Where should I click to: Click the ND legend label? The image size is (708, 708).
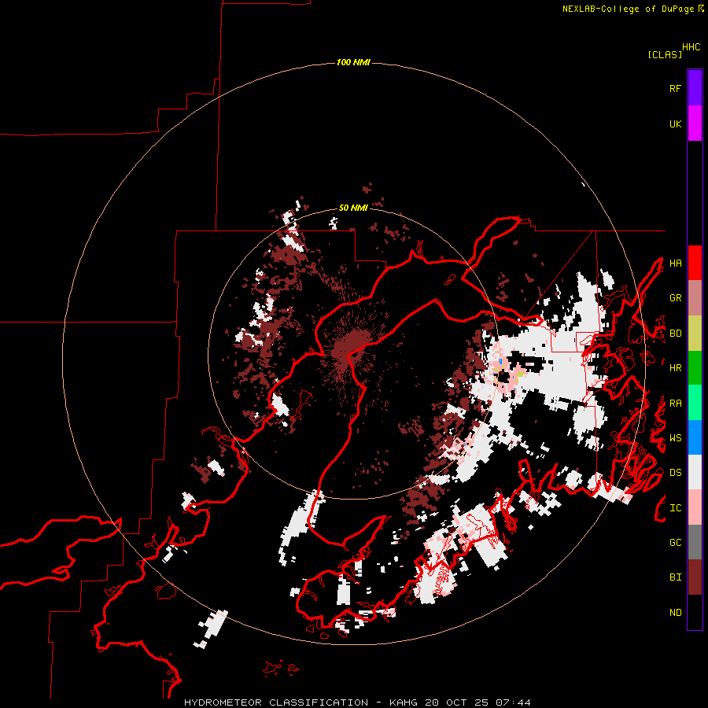pyautogui.click(x=675, y=613)
